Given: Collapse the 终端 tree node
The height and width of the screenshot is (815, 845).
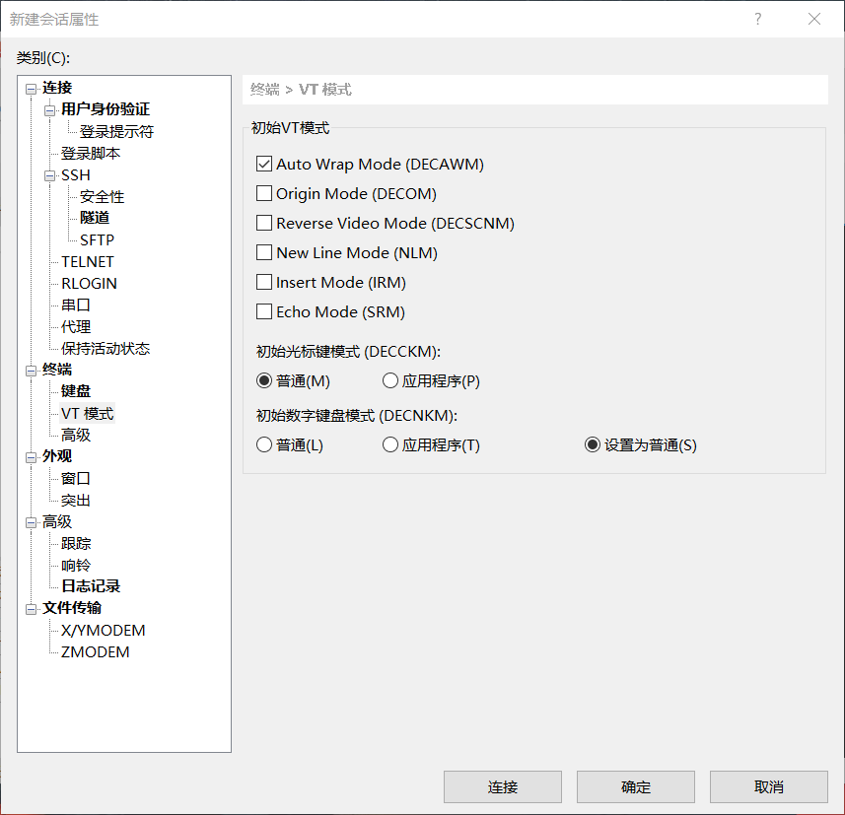Looking at the screenshot, I should [32, 371].
